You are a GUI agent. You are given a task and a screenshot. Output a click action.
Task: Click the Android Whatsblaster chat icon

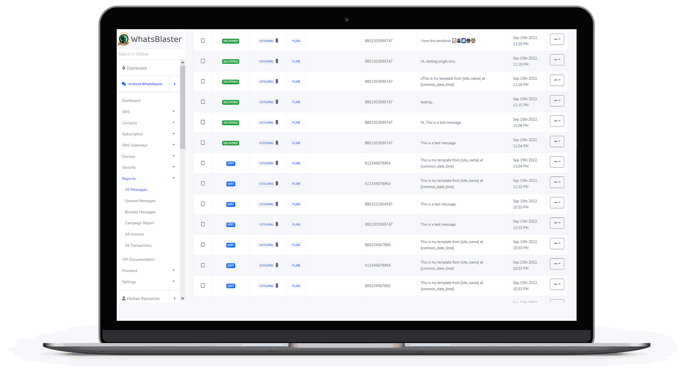click(124, 84)
